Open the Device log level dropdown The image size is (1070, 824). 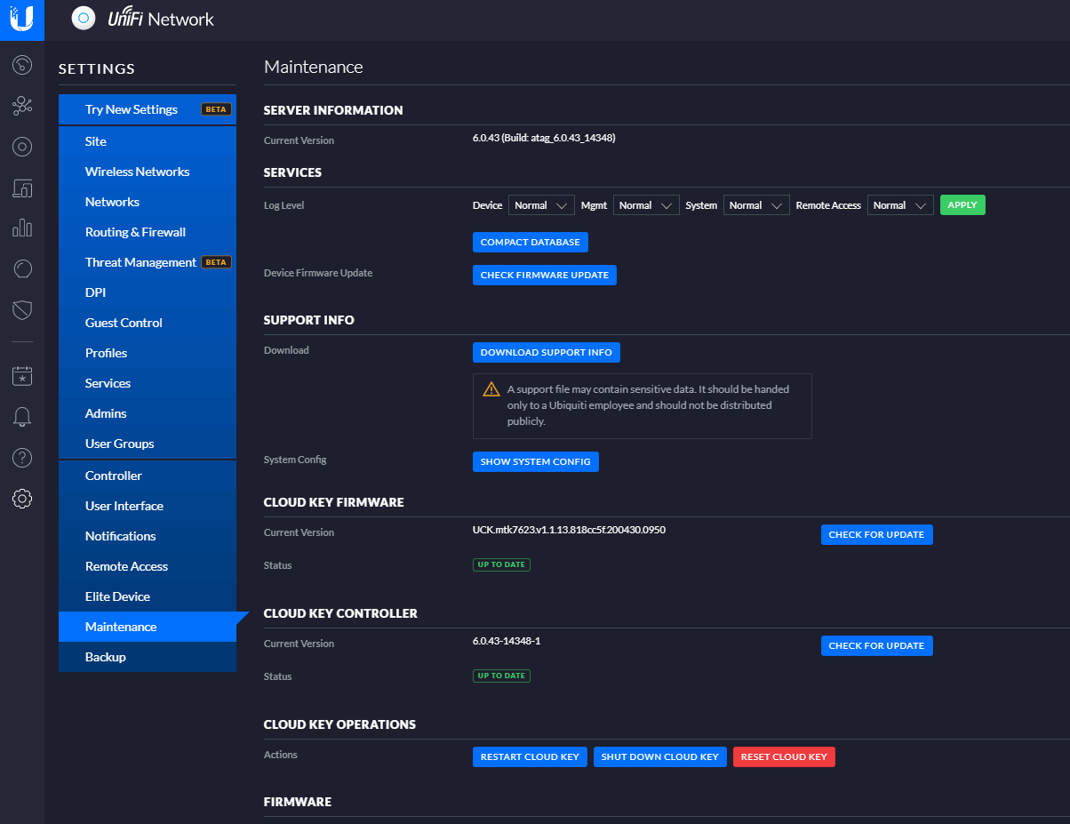coord(541,205)
